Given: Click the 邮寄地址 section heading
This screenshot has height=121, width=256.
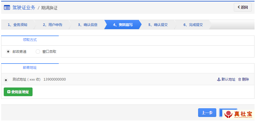Looking at the screenshot, I should [30, 68].
